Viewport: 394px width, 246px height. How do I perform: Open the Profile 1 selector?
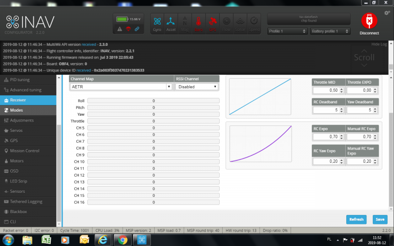[287, 31]
